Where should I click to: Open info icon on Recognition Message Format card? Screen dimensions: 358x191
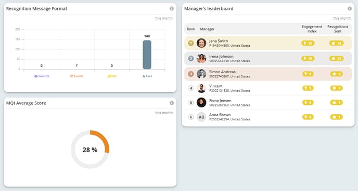pos(172,9)
